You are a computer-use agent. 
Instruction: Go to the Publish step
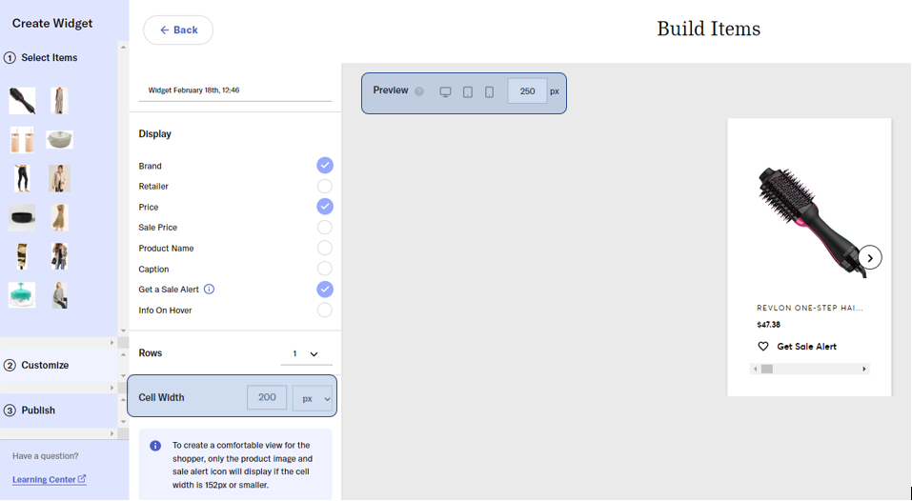[x=38, y=411]
